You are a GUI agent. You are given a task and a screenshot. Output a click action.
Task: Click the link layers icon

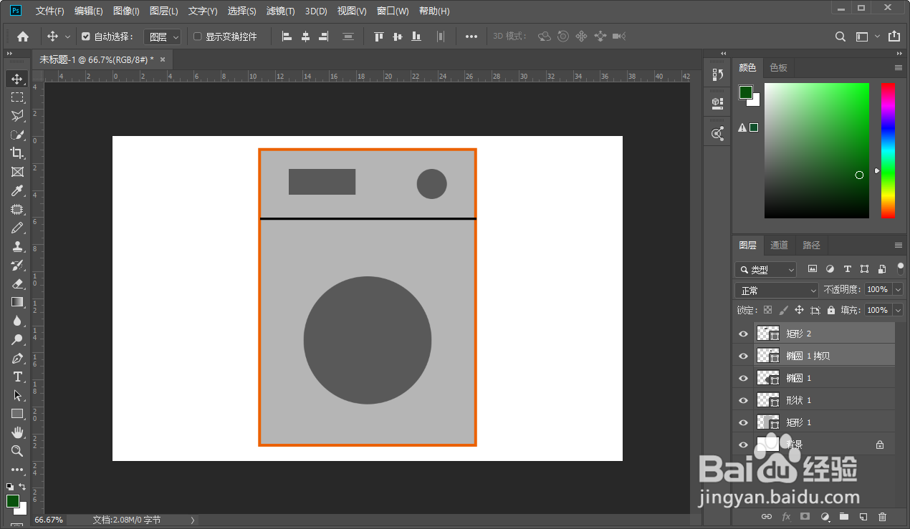[766, 516]
